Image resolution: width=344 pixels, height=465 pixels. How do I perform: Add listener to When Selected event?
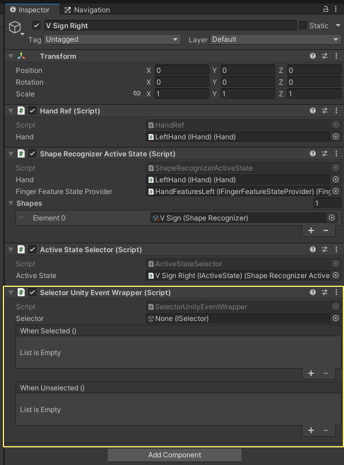tap(311, 373)
